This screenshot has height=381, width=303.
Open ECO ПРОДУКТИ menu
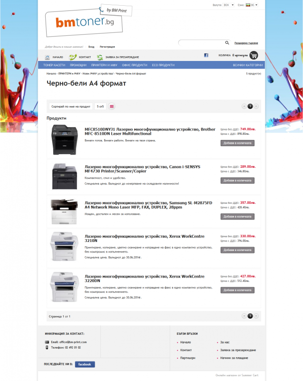pyautogui.click(x=163, y=65)
